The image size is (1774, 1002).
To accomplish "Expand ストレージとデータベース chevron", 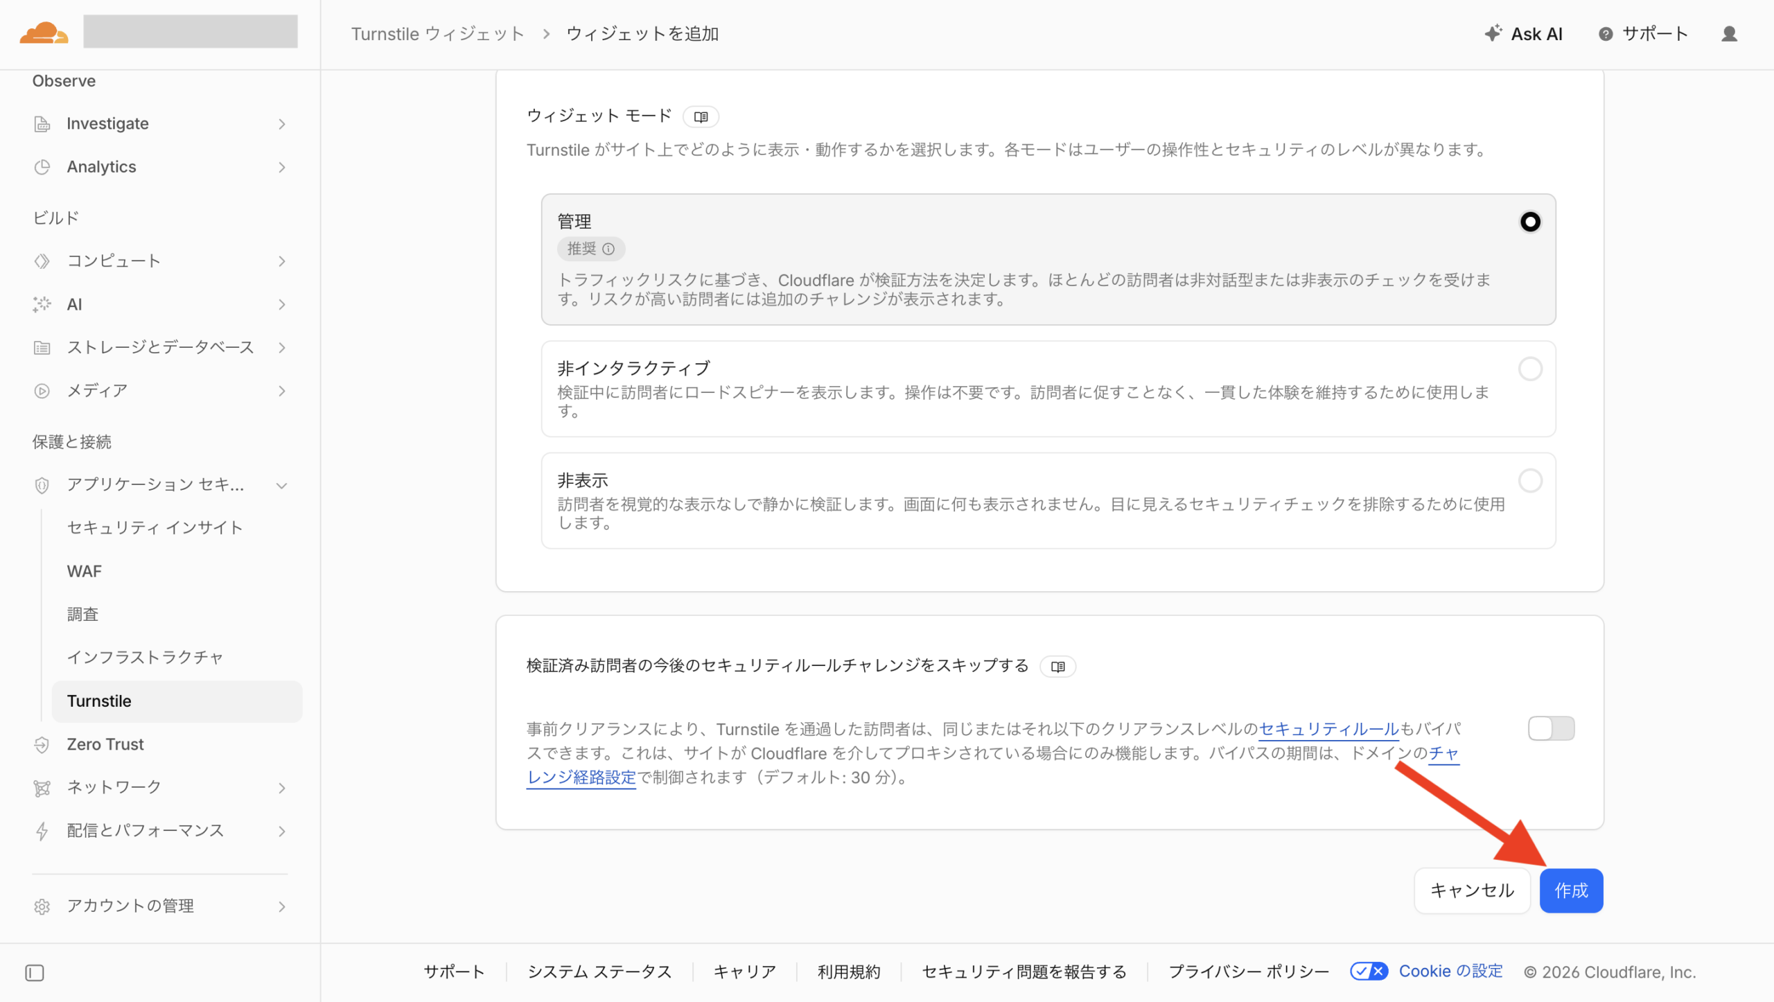I will (282, 348).
